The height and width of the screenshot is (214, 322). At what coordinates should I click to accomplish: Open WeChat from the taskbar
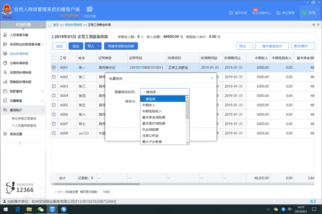coord(41,209)
